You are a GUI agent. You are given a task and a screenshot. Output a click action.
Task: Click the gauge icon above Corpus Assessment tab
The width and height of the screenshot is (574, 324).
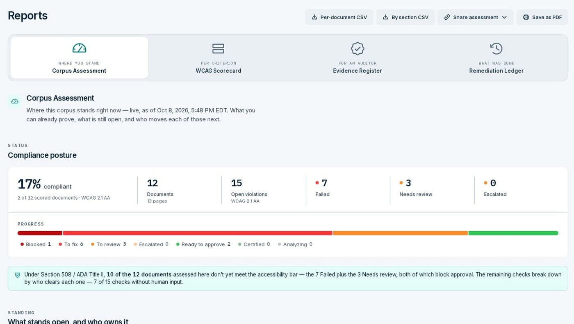pos(79,48)
